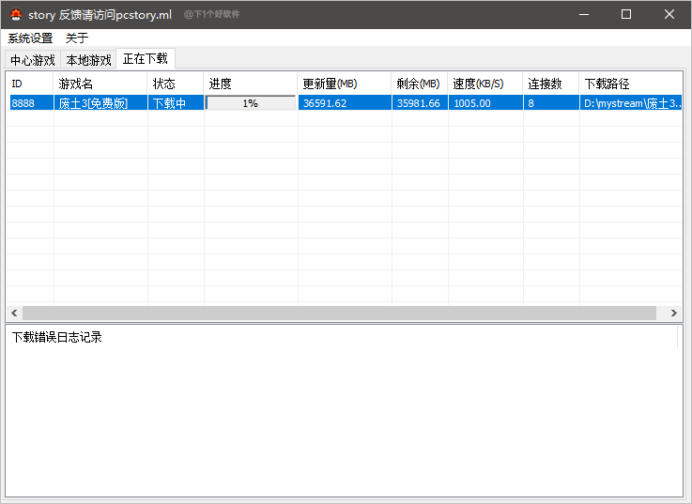The image size is (692, 504).
Task: Switch to the 中心游戏 tab
Action: [33, 60]
